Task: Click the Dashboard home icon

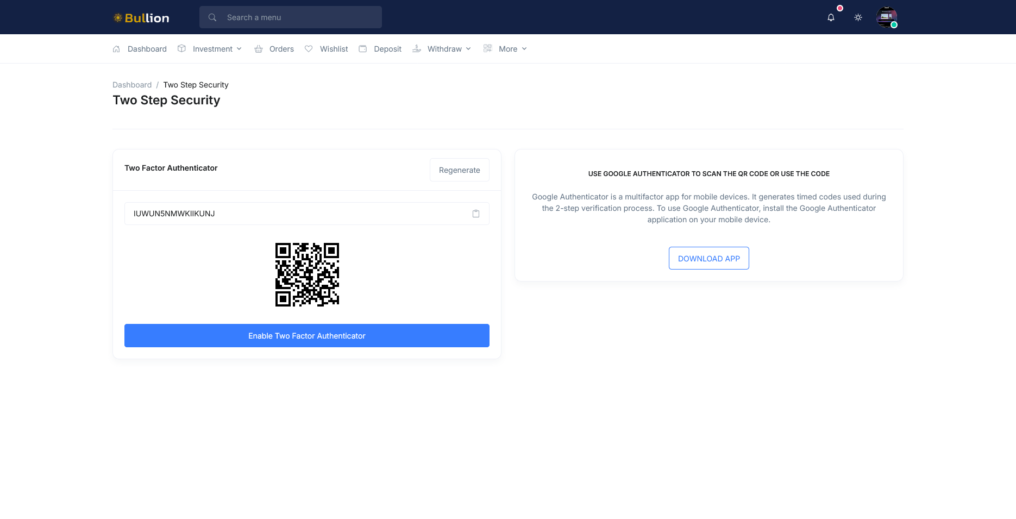Action: (x=116, y=49)
